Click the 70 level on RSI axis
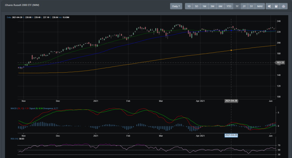 [279, 145]
